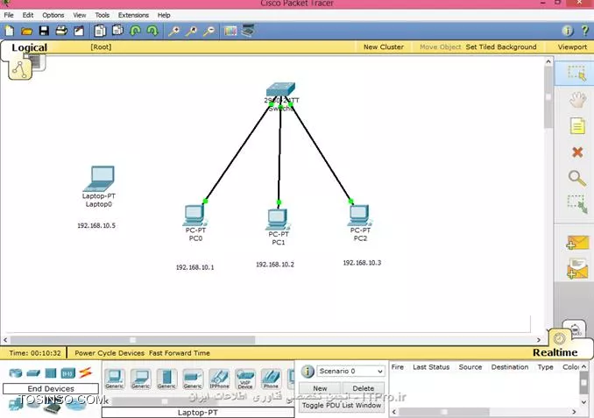The image size is (594, 418).
Task: Click the Undo icon
Action: (135, 31)
